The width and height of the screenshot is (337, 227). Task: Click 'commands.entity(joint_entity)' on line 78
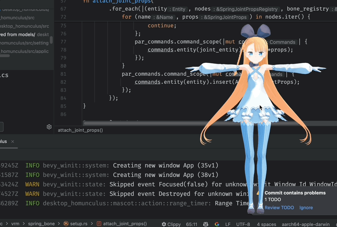(194, 50)
